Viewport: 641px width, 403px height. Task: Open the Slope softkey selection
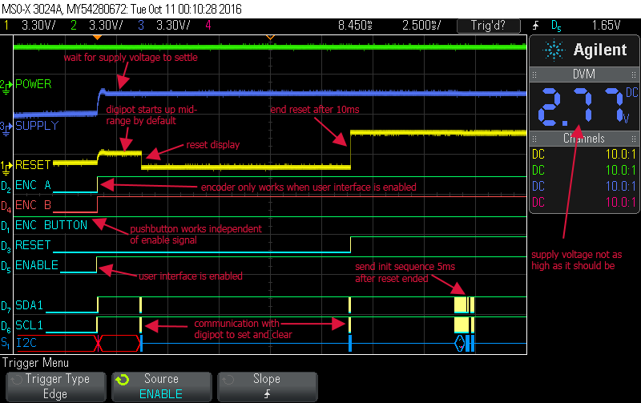pyautogui.click(x=267, y=386)
